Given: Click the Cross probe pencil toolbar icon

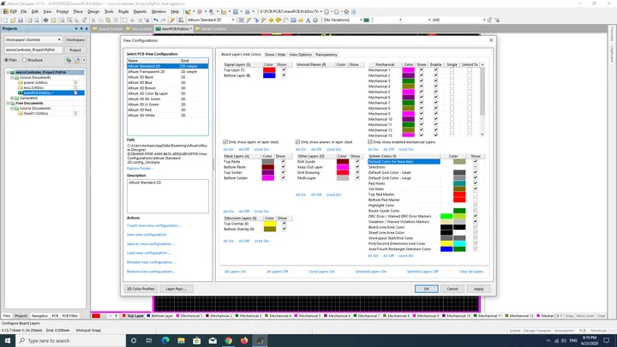Looking at the screenshot, I should coord(172,20).
